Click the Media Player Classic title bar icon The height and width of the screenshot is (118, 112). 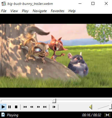coord(4,4)
